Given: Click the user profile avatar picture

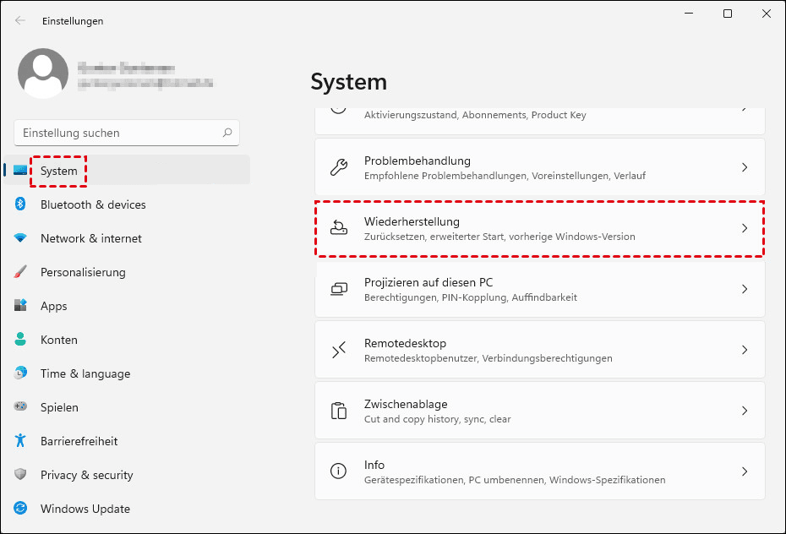Looking at the screenshot, I should (43, 74).
